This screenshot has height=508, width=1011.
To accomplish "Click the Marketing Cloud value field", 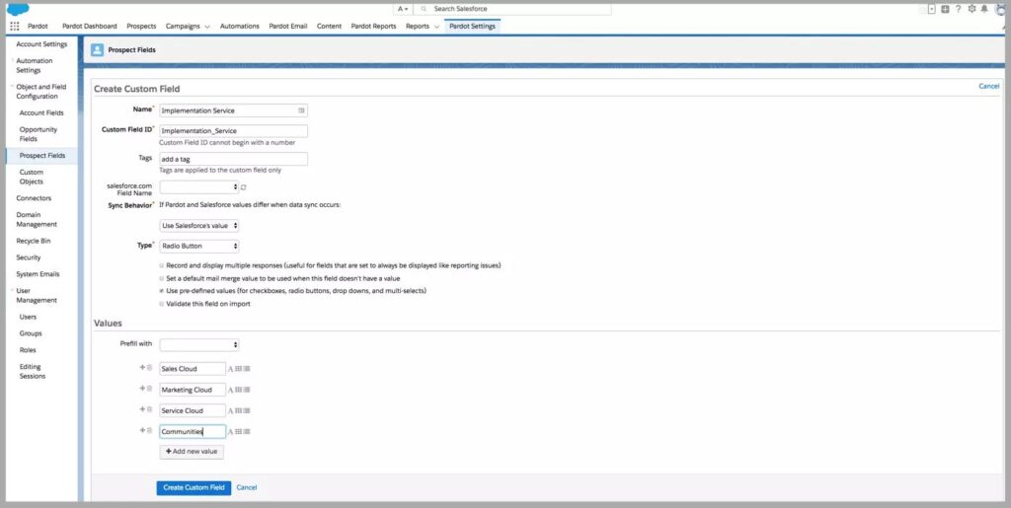I will tap(193, 390).
